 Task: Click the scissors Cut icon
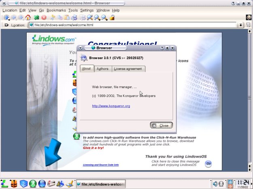click(53, 17)
